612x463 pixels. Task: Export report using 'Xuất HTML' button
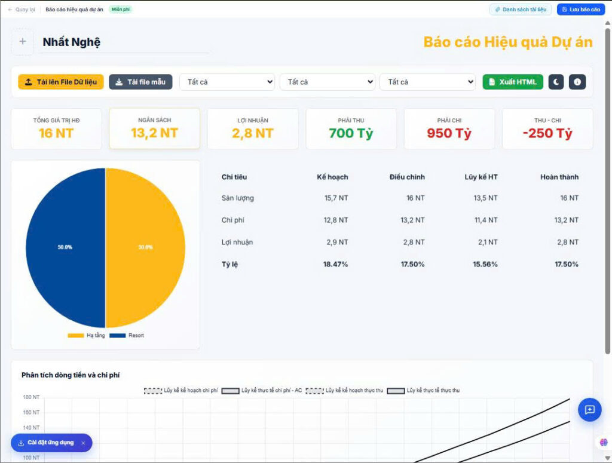tap(513, 82)
